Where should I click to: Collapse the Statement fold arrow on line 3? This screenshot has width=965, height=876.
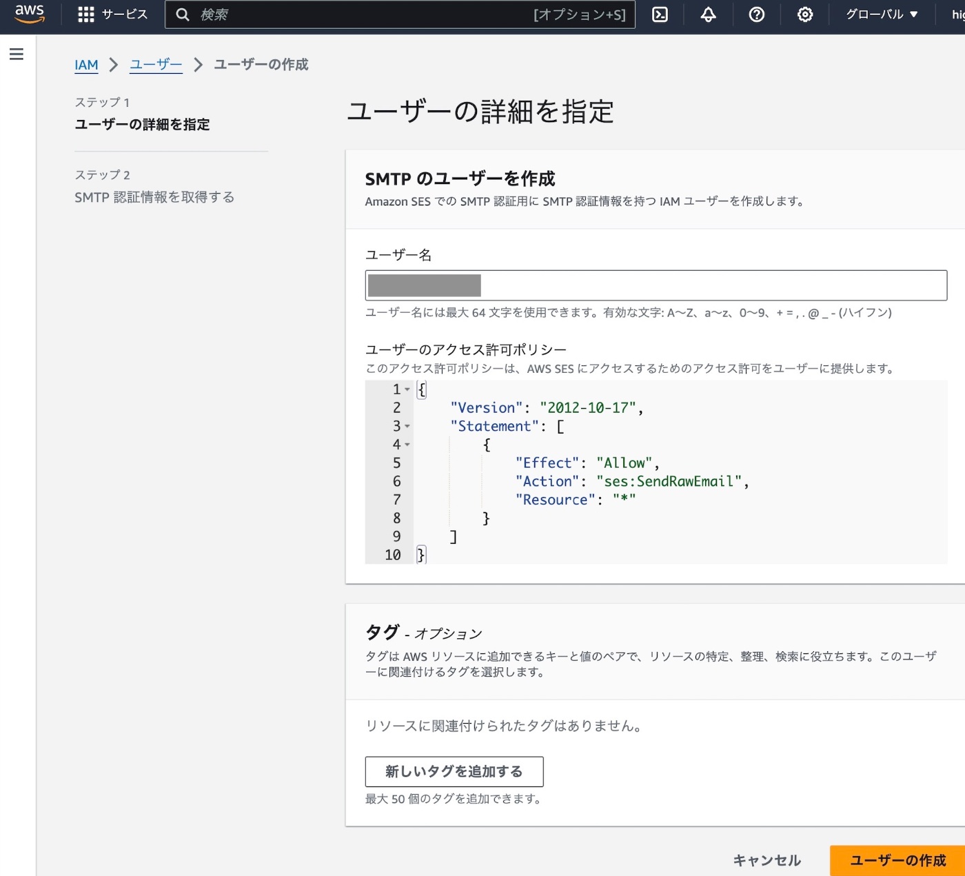click(x=407, y=427)
